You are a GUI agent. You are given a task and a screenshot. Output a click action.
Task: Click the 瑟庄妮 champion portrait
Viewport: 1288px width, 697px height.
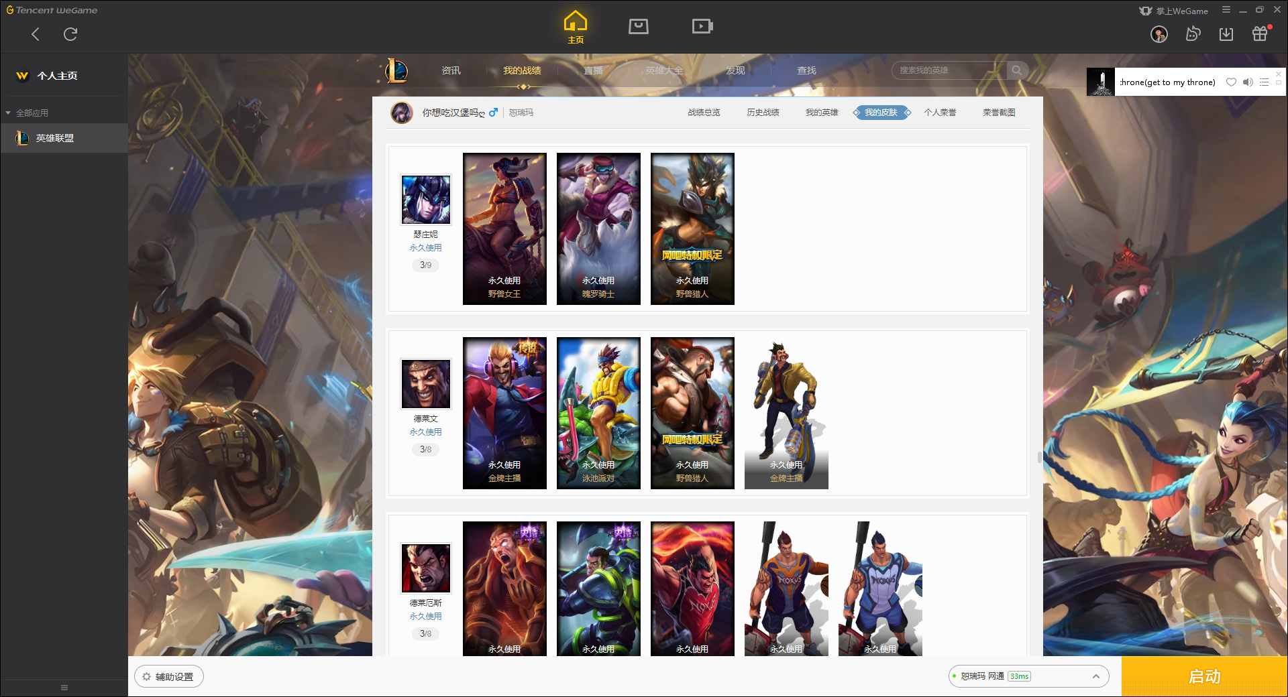(x=426, y=200)
